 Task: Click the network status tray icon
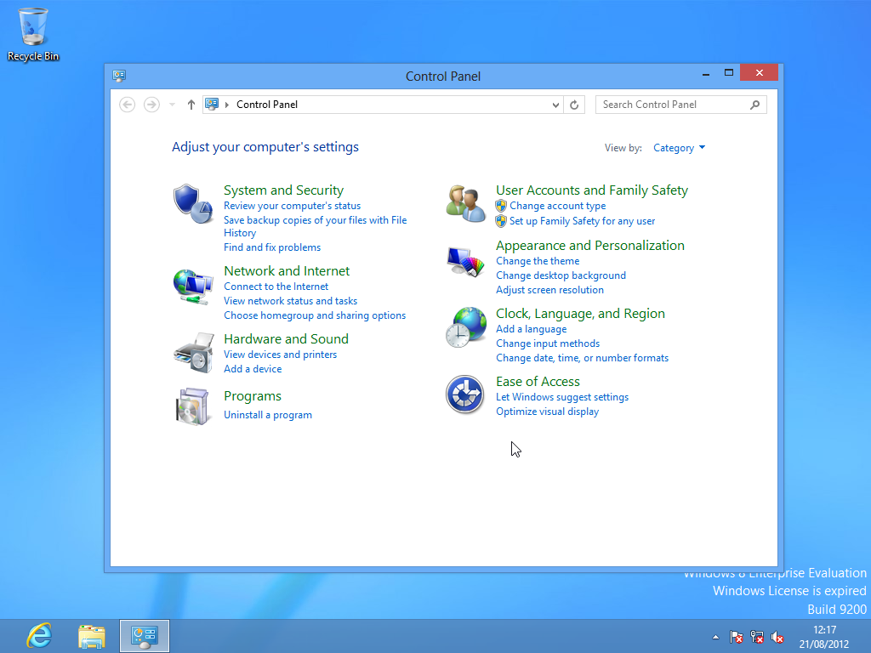pos(757,637)
